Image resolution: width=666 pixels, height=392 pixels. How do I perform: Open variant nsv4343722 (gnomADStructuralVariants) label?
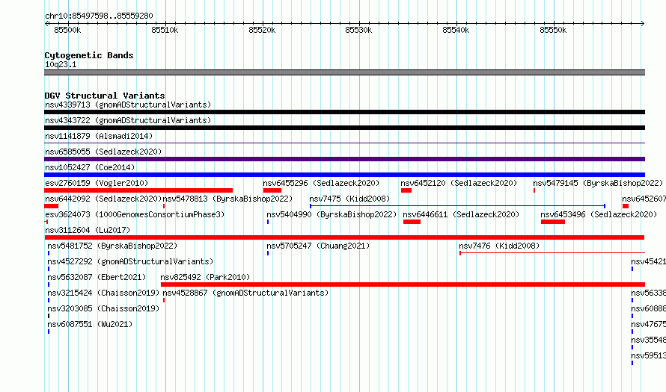(x=128, y=120)
